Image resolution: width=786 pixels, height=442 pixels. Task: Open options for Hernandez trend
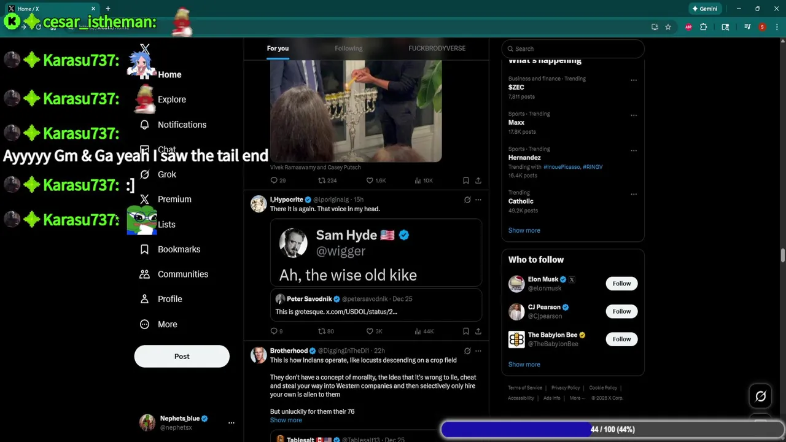coord(634,150)
